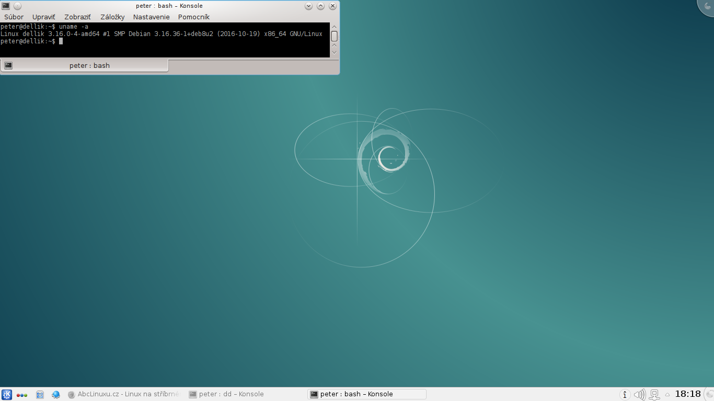
Task: Open the Záložky menu
Action: pyautogui.click(x=112, y=17)
